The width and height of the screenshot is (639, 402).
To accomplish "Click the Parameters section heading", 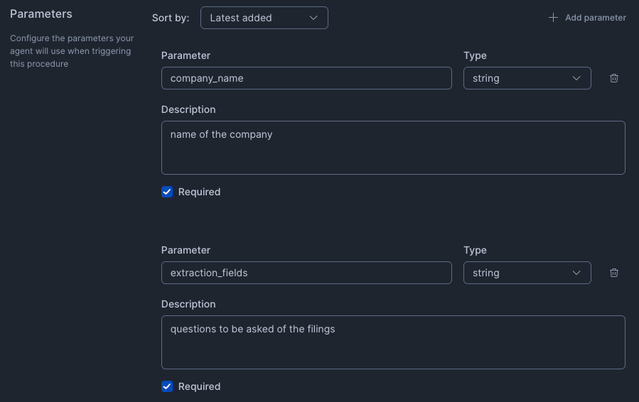I will pyautogui.click(x=41, y=13).
